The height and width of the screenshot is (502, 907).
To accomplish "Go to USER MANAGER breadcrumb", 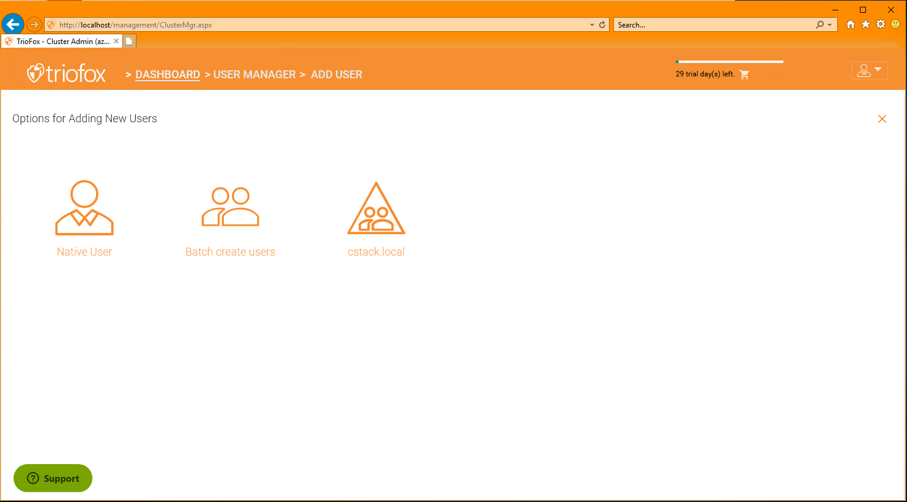I will point(255,75).
